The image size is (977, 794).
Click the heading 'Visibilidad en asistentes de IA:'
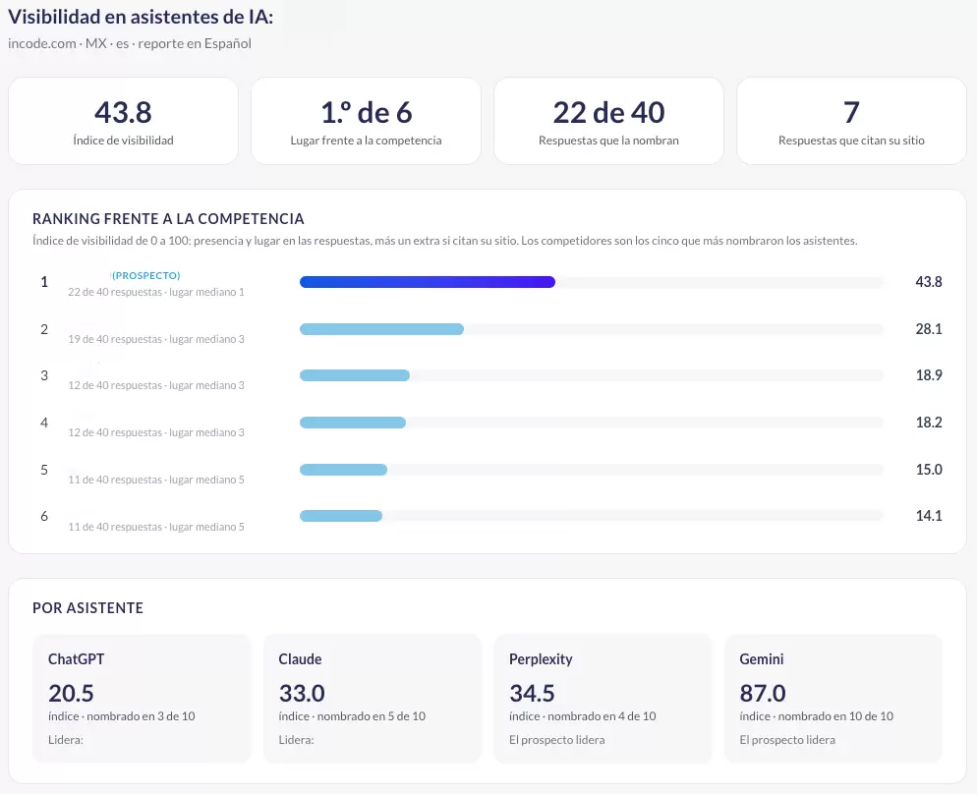(x=141, y=17)
